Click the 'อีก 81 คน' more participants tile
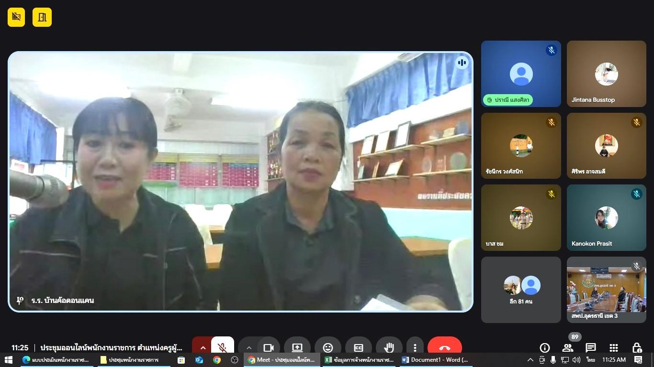 [x=521, y=290]
